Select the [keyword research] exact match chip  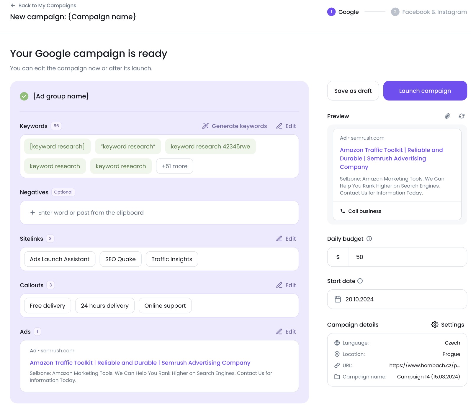(x=57, y=146)
